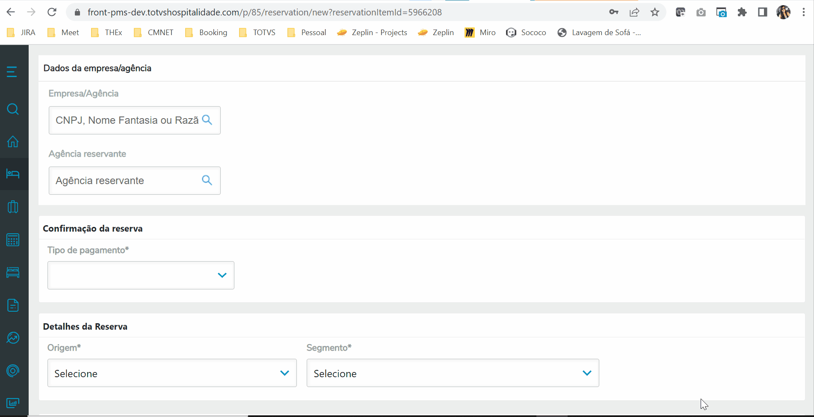The image size is (814, 417).
Task: Select the bed reservations sidebar icon
Action: [x=13, y=174]
